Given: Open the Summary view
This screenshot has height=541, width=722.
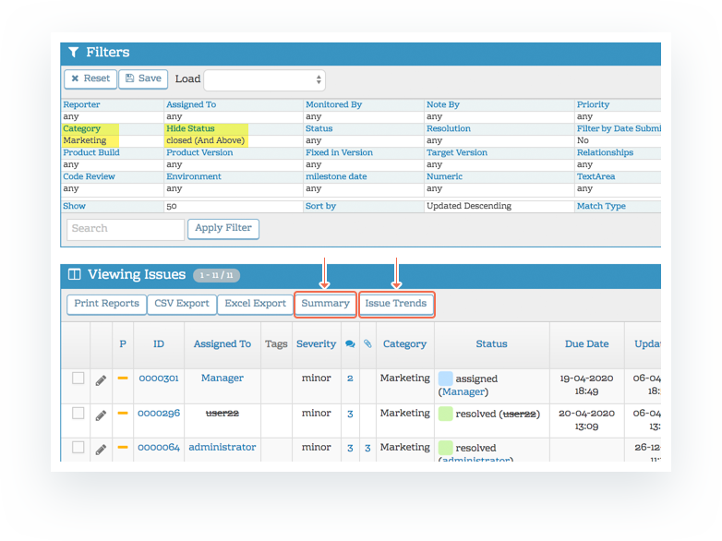Looking at the screenshot, I should (325, 304).
